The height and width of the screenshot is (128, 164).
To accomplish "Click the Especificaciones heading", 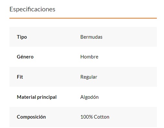I will [32, 9].
